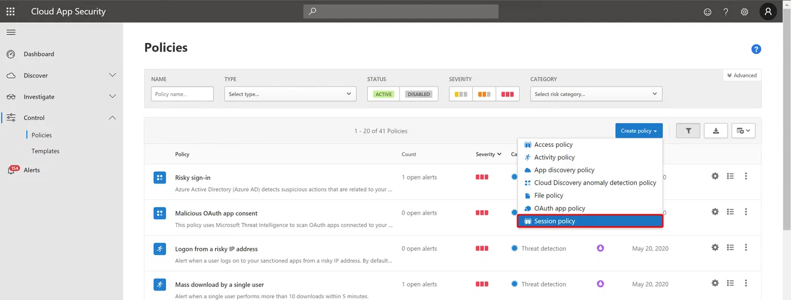
Task: Click the Investigate glasses icon
Action: click(11, 97)
